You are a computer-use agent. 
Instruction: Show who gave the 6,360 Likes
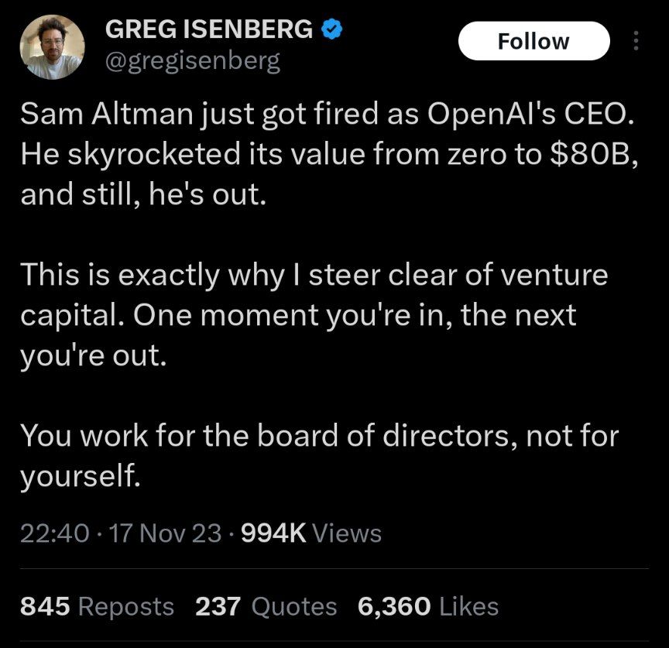click(428, 606)
